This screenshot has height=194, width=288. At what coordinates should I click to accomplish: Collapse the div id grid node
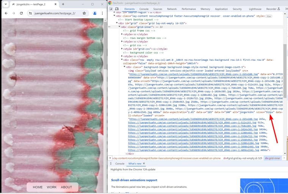pyautogui.click(x=117, y=23)
